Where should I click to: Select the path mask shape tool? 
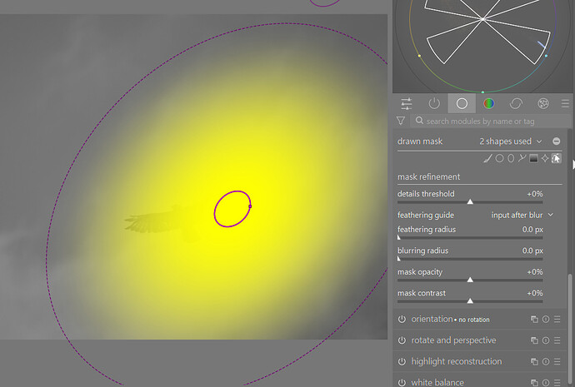coord(522,158)
